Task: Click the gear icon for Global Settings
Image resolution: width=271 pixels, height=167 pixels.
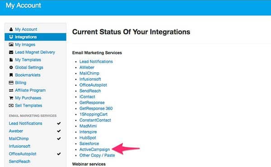Action: (11, 67)
